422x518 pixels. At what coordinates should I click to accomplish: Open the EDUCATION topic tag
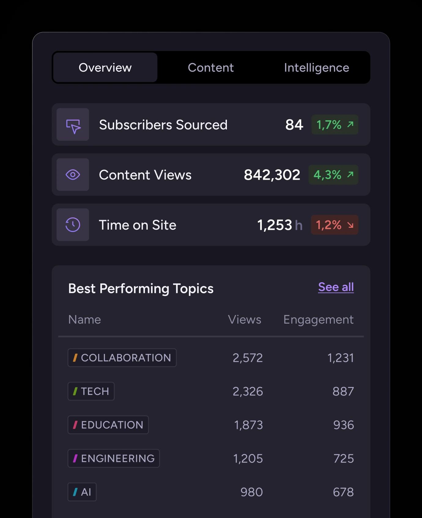[x=108, y=425]
